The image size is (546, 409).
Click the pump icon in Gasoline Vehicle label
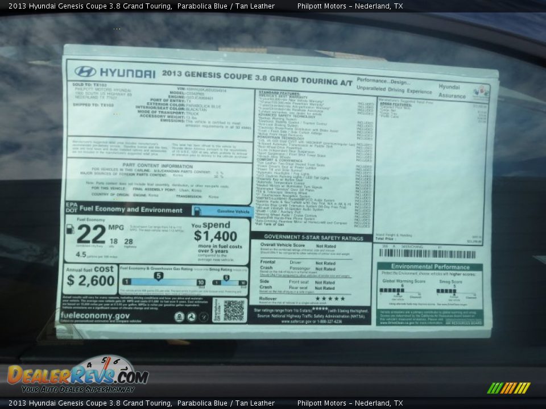(x=197, y=210)
